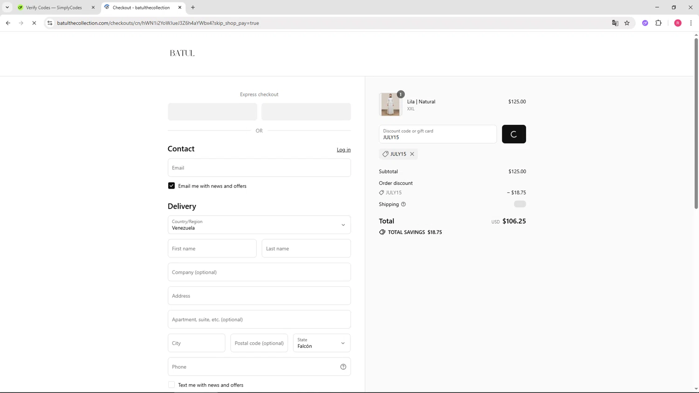
Task: Stop the page from loading
Action: (x=34, y=23)
